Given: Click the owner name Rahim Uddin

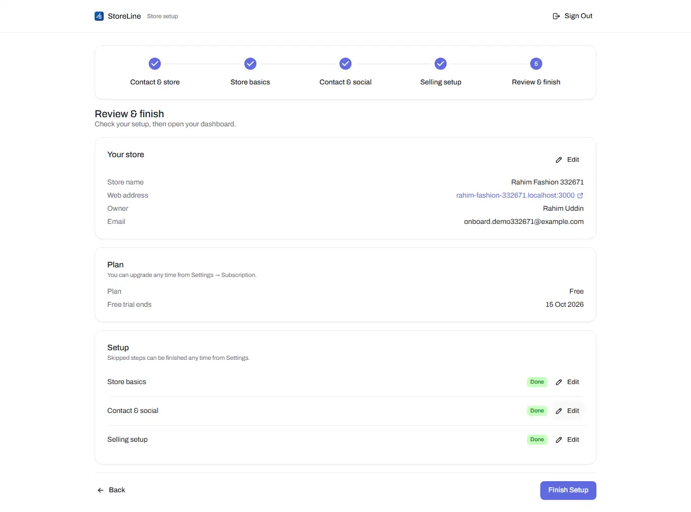Looking at the screenshot, I should coord(564,209).
